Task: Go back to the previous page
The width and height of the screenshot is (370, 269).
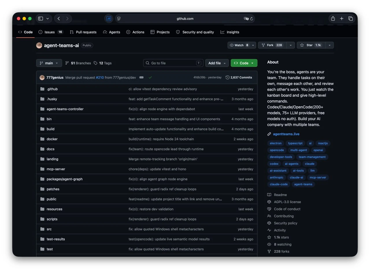Action: pyautogui.click(x=59, y=18)
